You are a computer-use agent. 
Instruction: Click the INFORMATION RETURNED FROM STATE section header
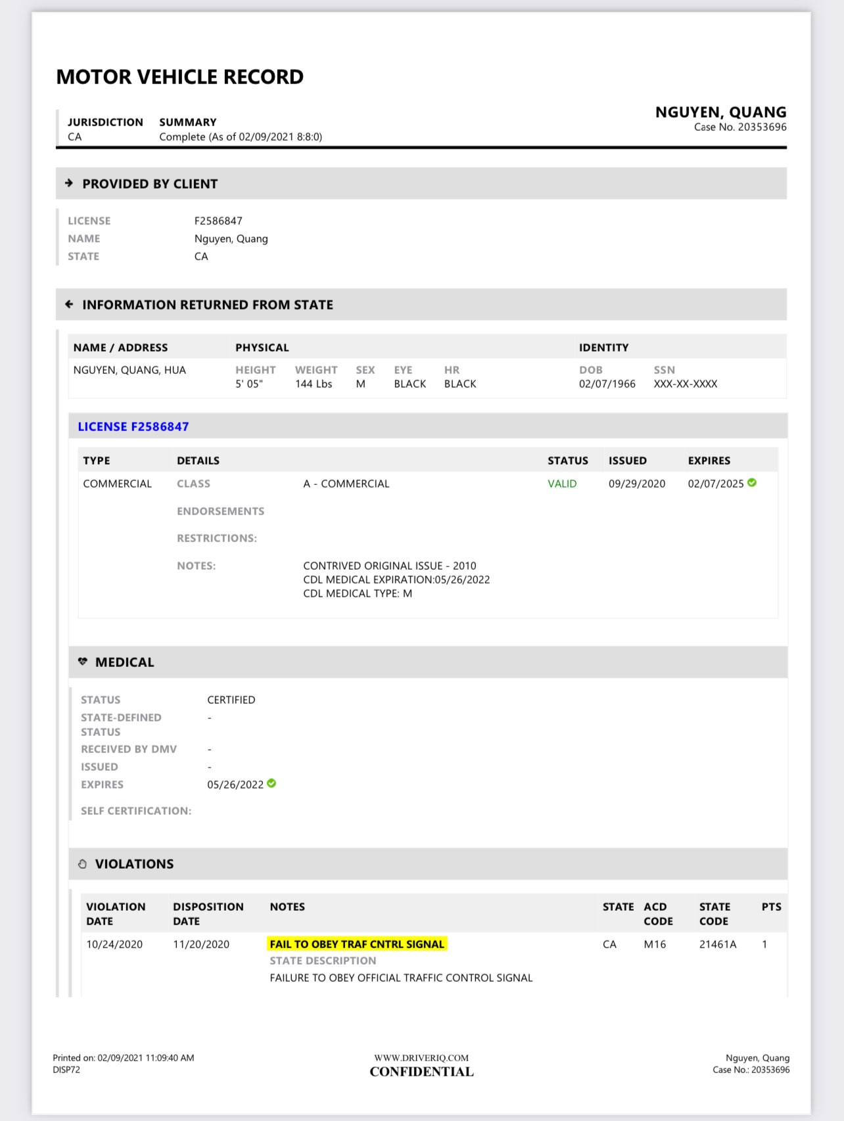(421, 304)
